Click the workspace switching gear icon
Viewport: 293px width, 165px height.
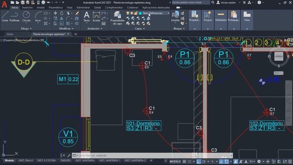259,161
